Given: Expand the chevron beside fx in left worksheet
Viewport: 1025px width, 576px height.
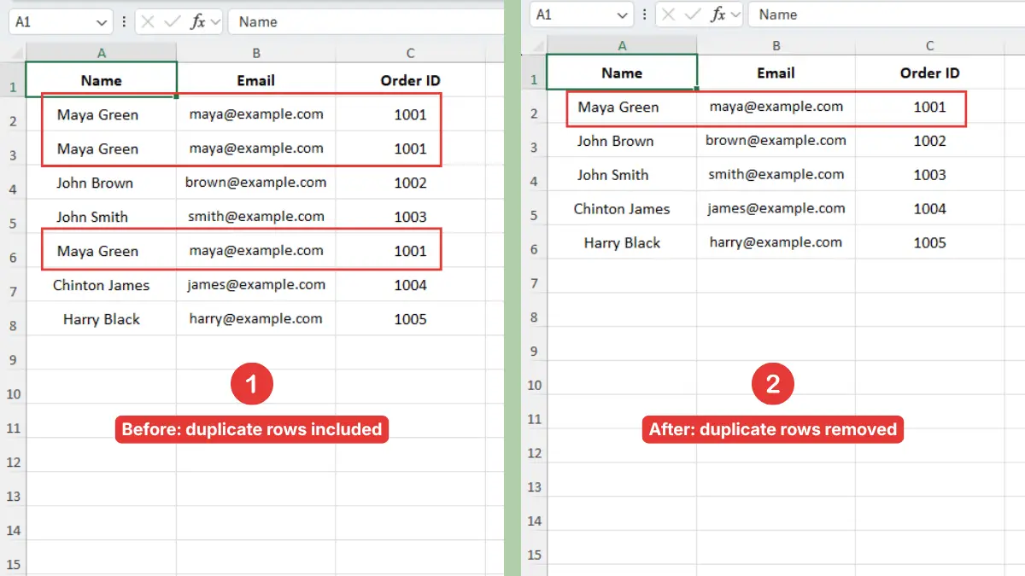Looking at the screenshot, I should pos(215,22).
